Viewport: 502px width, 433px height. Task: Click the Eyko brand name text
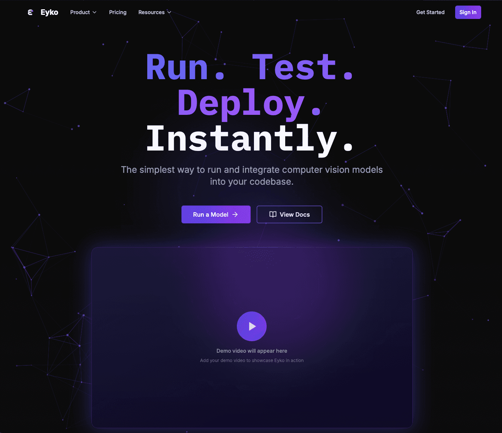coord(49,12)
